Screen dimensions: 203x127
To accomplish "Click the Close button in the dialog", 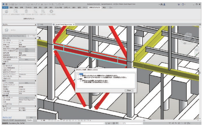I will (x=129, y=90).
